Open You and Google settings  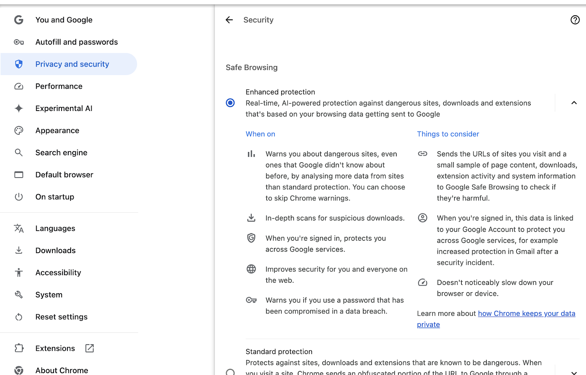69,20
